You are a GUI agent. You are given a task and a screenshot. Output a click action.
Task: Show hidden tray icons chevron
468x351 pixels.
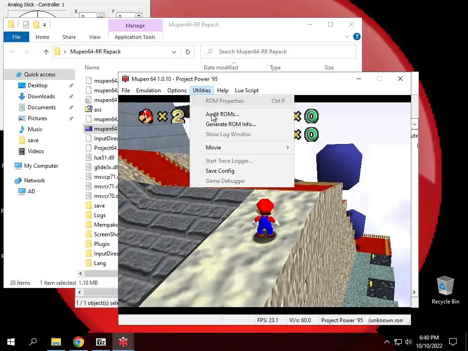(387, 342)
